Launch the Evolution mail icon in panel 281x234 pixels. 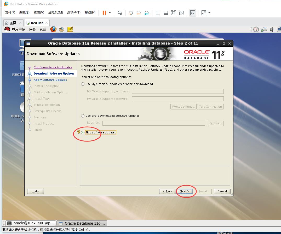[62, 29]
